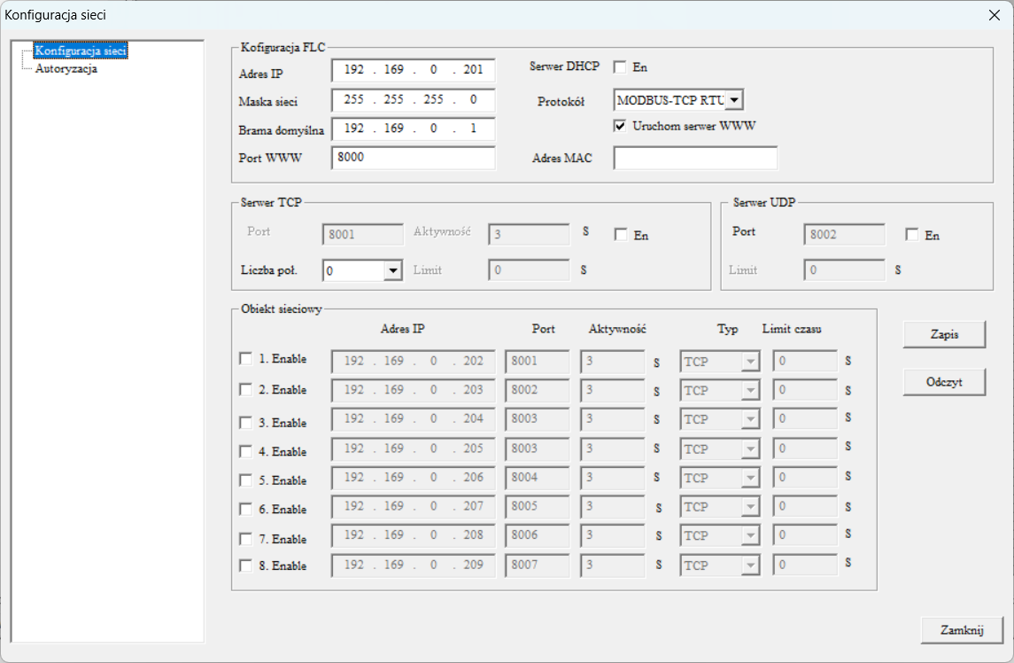Open Typ dropdown for object 1
The height and width of the screenshot is (663, 1014).
pos(750,362)
